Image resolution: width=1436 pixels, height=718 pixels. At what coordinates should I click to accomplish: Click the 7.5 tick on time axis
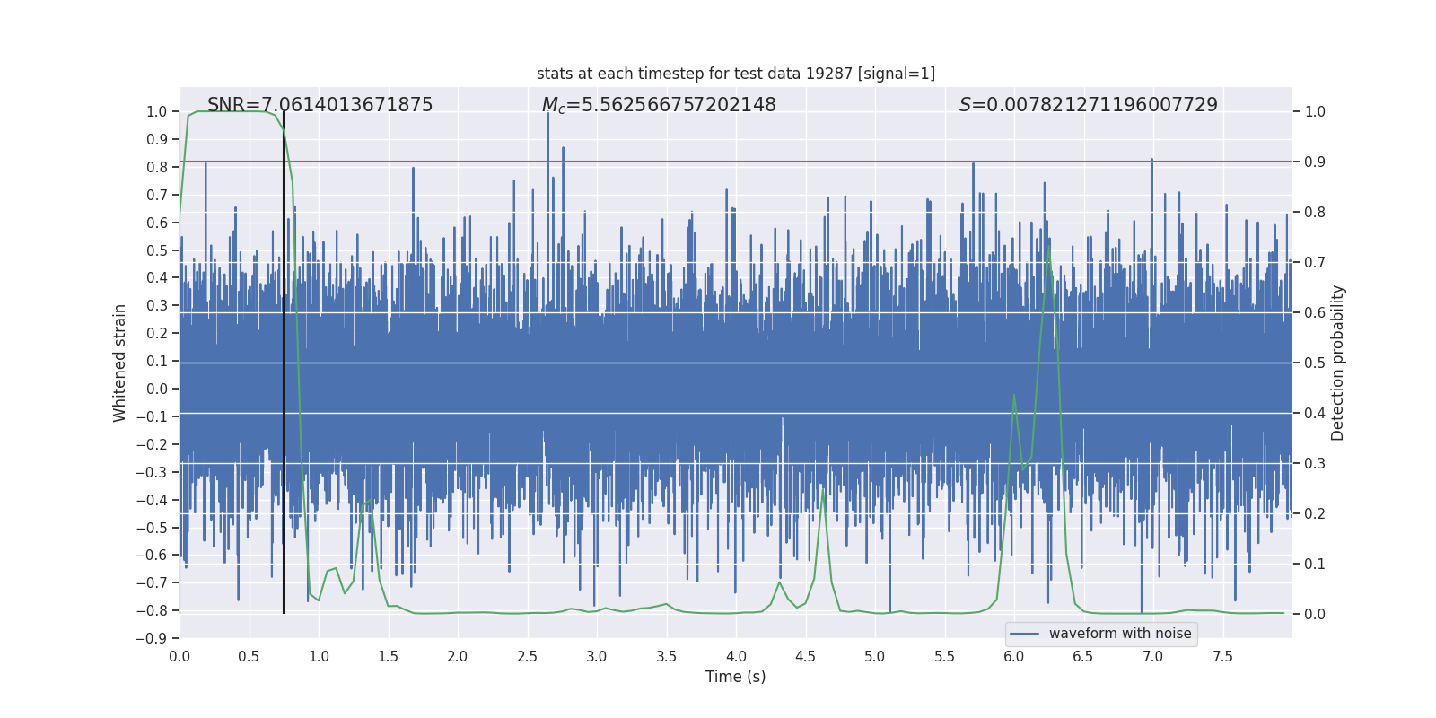1222,657
